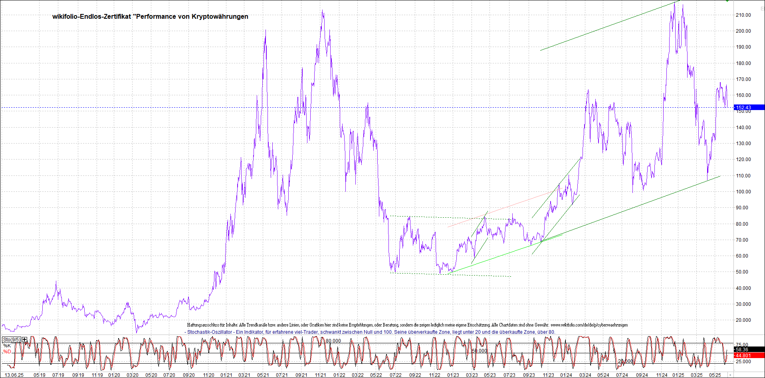Viewport: 765px width, 378px height.
Task: Click the 05 25 date axis label
Action: [715, 375]
